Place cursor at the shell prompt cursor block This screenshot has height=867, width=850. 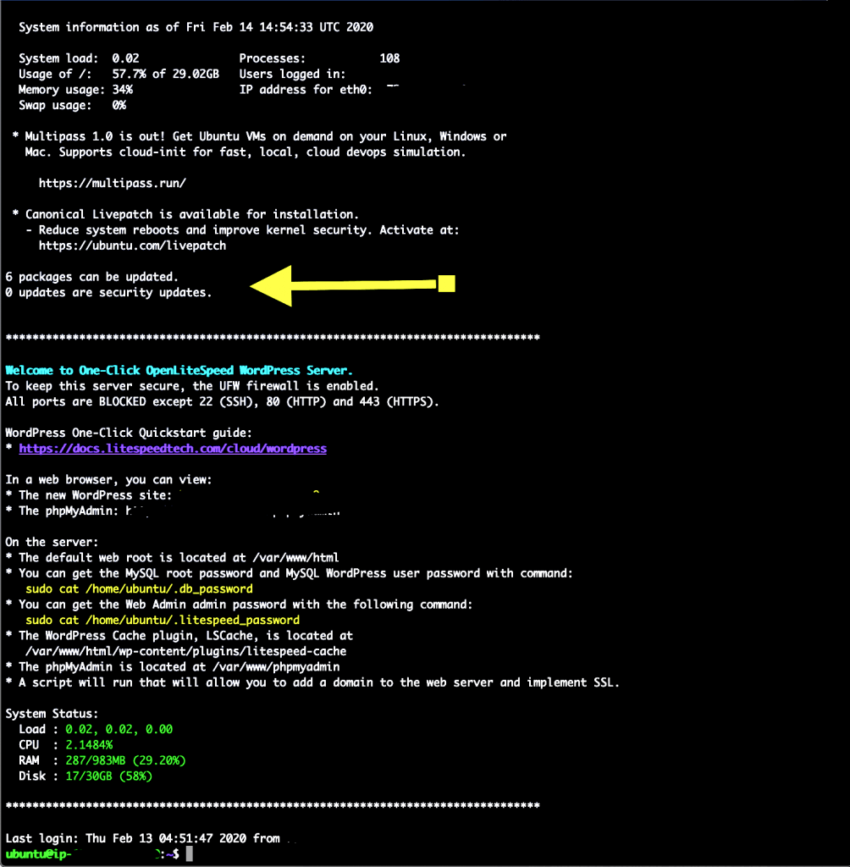[x=190, y=855]
